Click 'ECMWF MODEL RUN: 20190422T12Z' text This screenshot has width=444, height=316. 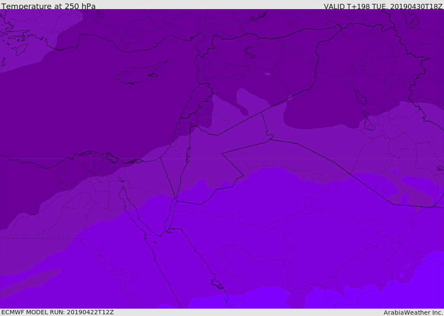click(58, 313)
